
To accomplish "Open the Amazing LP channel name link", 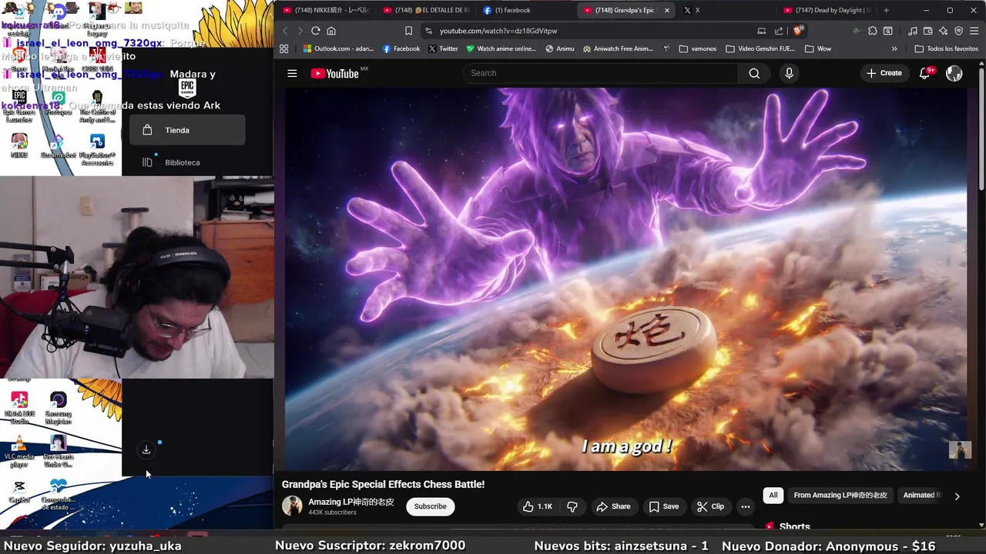I will [x=351, y=502].
